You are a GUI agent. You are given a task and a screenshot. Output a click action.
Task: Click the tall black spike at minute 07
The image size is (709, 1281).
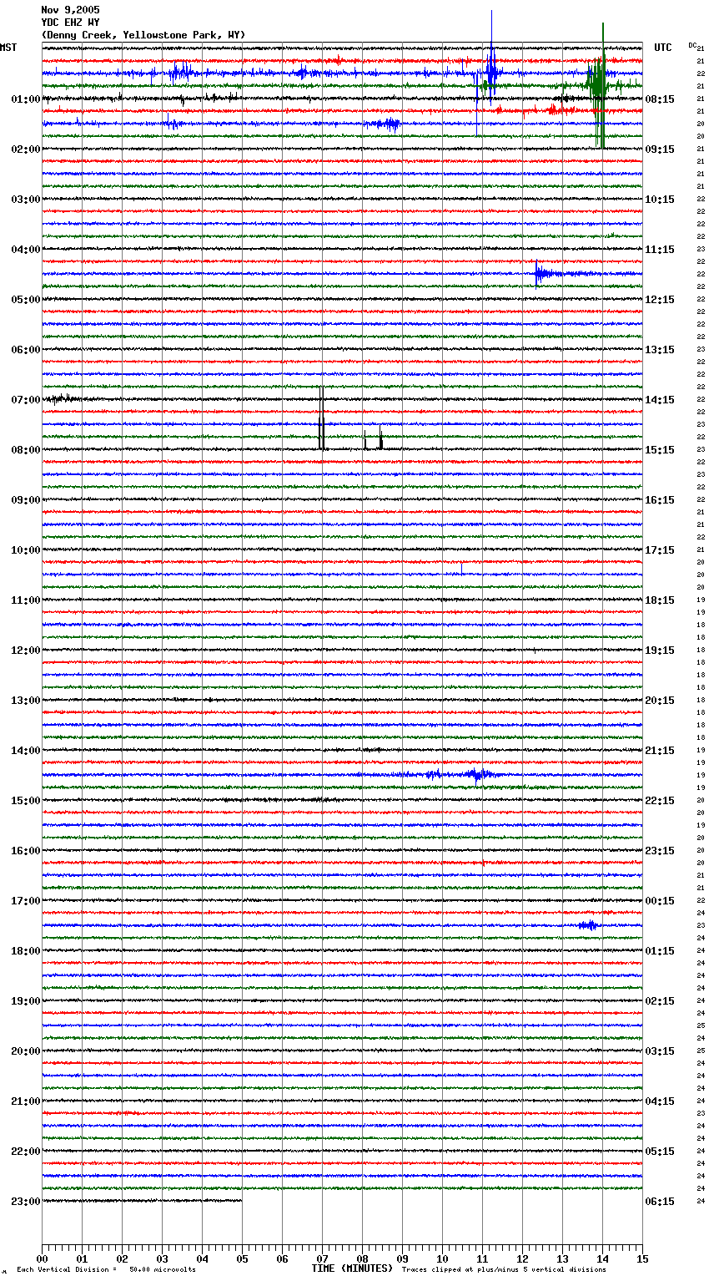tap(321, 418)
